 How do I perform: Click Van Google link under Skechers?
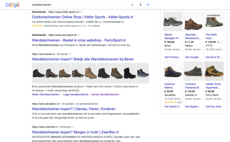point(192,57)
